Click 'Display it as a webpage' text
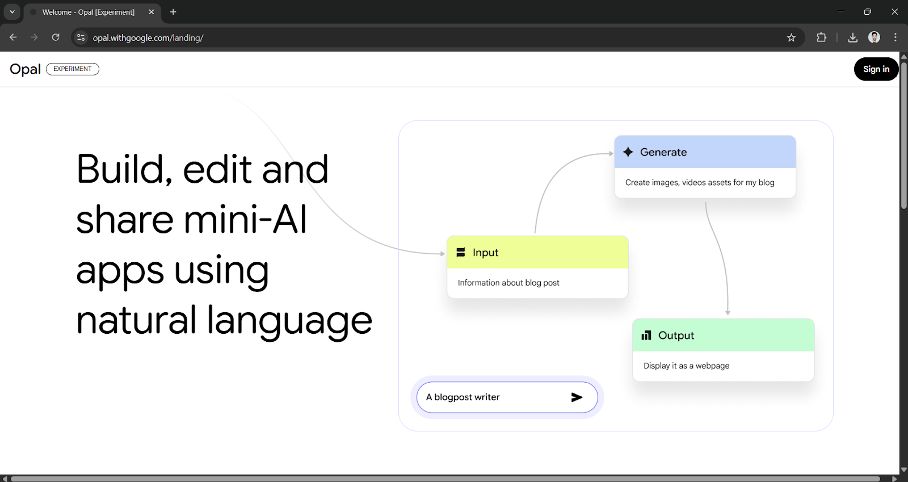 tap(687, 366)
